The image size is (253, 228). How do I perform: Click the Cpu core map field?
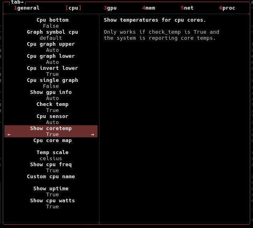click(53, 140)
